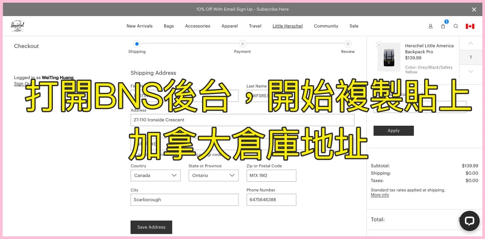
Task: Open the search magnifier icon
Action: [456, 26]
